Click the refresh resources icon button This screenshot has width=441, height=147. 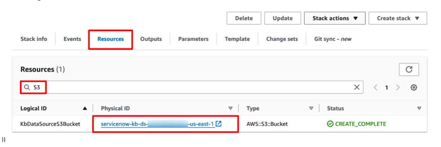(x=409, y=70)
